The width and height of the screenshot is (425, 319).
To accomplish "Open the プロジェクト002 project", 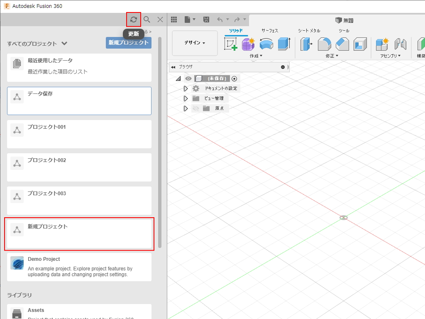I will (x=79, y=167).
